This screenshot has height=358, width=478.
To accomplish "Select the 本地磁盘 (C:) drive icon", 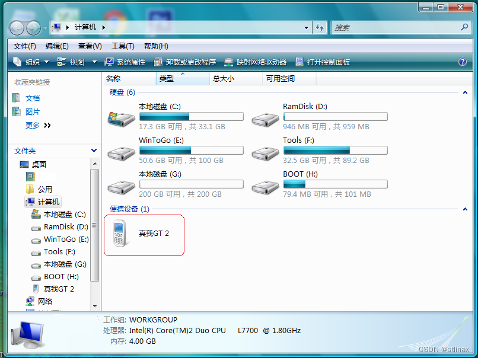I will [x=121, y=119].
